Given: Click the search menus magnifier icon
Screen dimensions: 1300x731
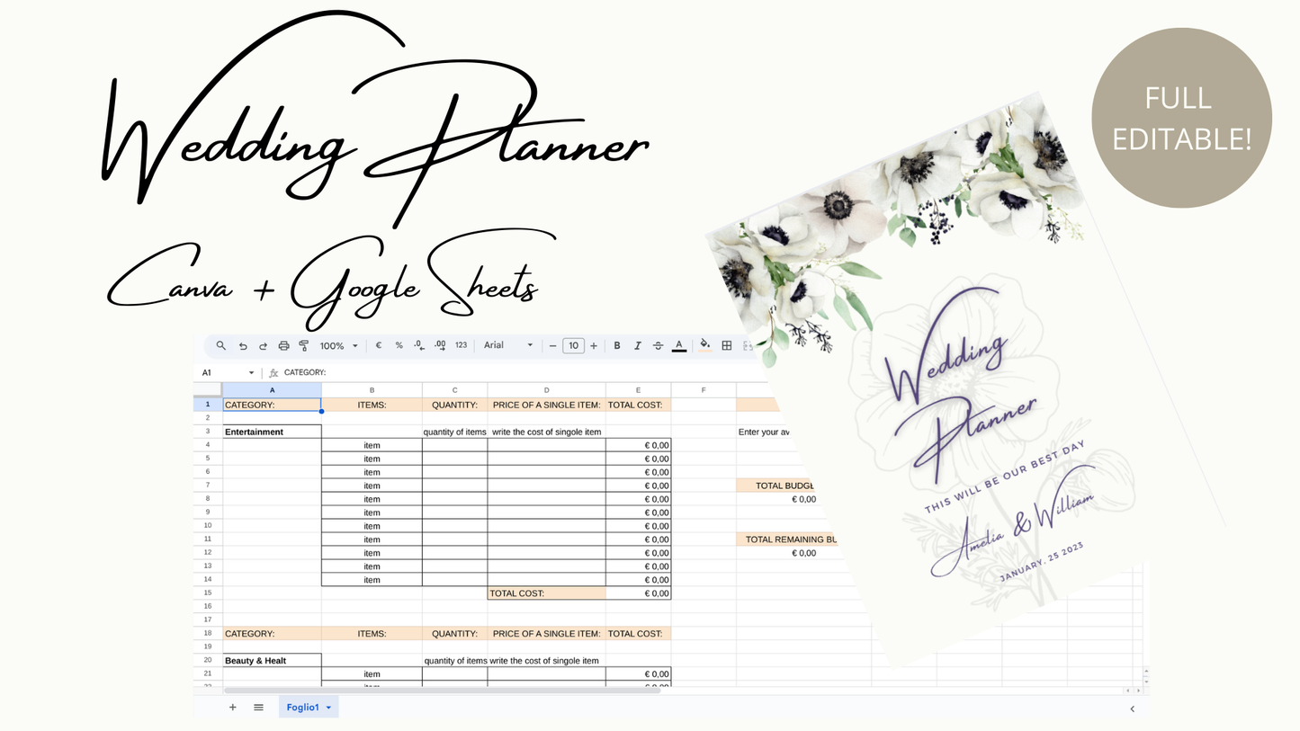Looking at the screenshot, I should 221,345.
